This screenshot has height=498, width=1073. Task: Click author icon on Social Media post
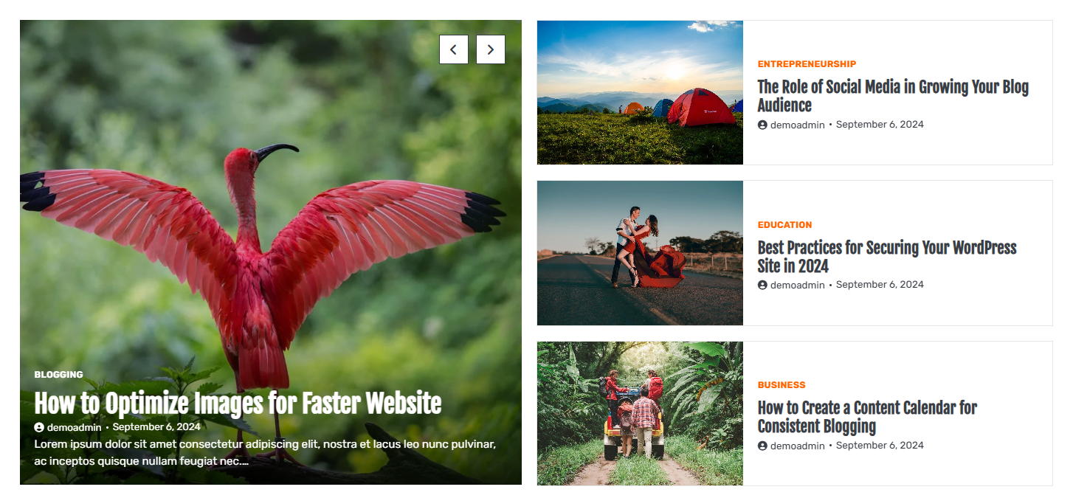pyautogui.click(x=762, y=125)
